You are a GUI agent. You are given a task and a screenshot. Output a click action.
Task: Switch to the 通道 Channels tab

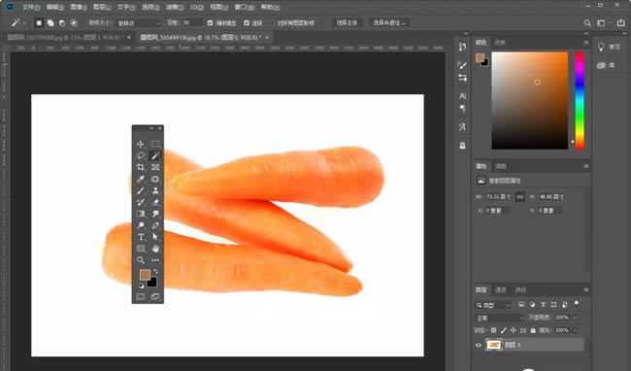click(501, 289)
